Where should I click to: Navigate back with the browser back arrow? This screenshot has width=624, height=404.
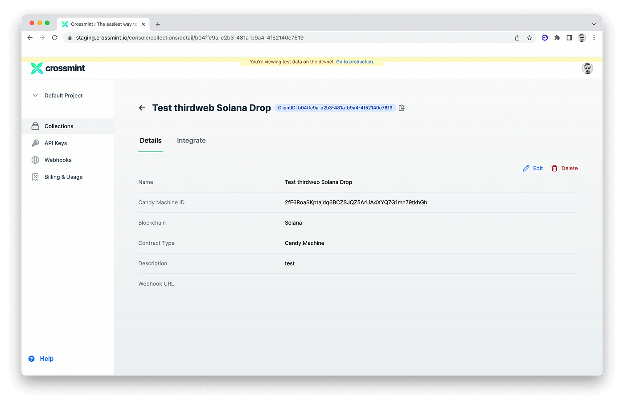tap(30, 38)
